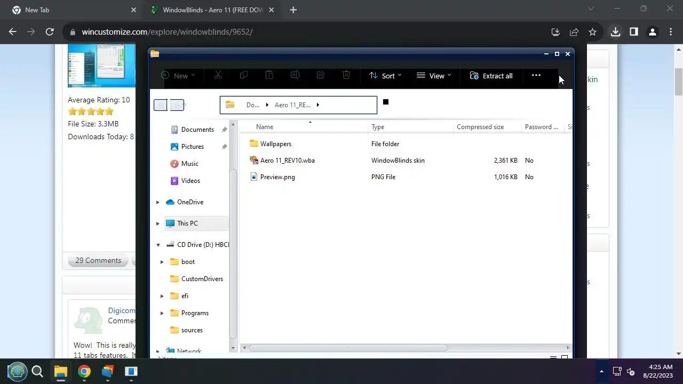Click the file list horizontal scrollbar
Viewport: 683px width, 384px height.
[348, 348]
